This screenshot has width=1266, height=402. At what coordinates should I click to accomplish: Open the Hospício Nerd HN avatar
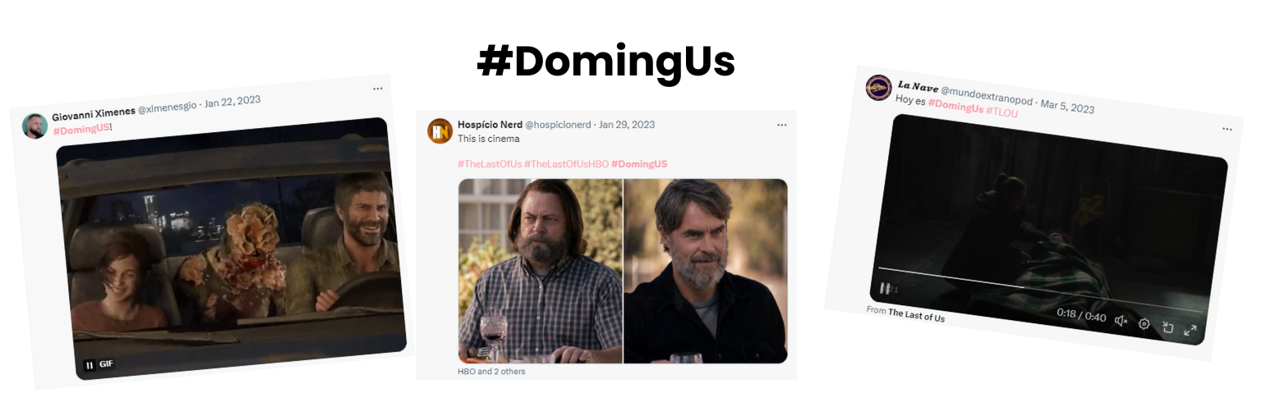click(440, 131)
